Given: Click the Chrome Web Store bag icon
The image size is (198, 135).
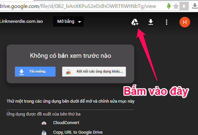Looking at the screenshot, I should pyautogui.click(x=68, y=72).
